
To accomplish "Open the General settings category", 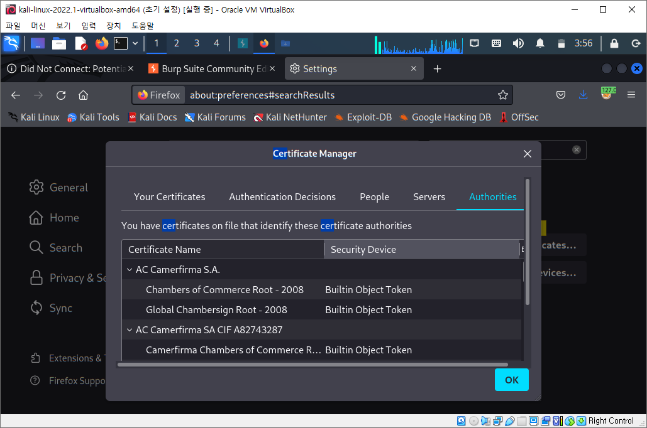I will [x=58, y=188].
